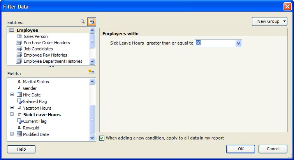This screenshot has width=294, height=160.
Task: Select the Current Flag field
Action: pyautogui.click(x=35, y=121)
